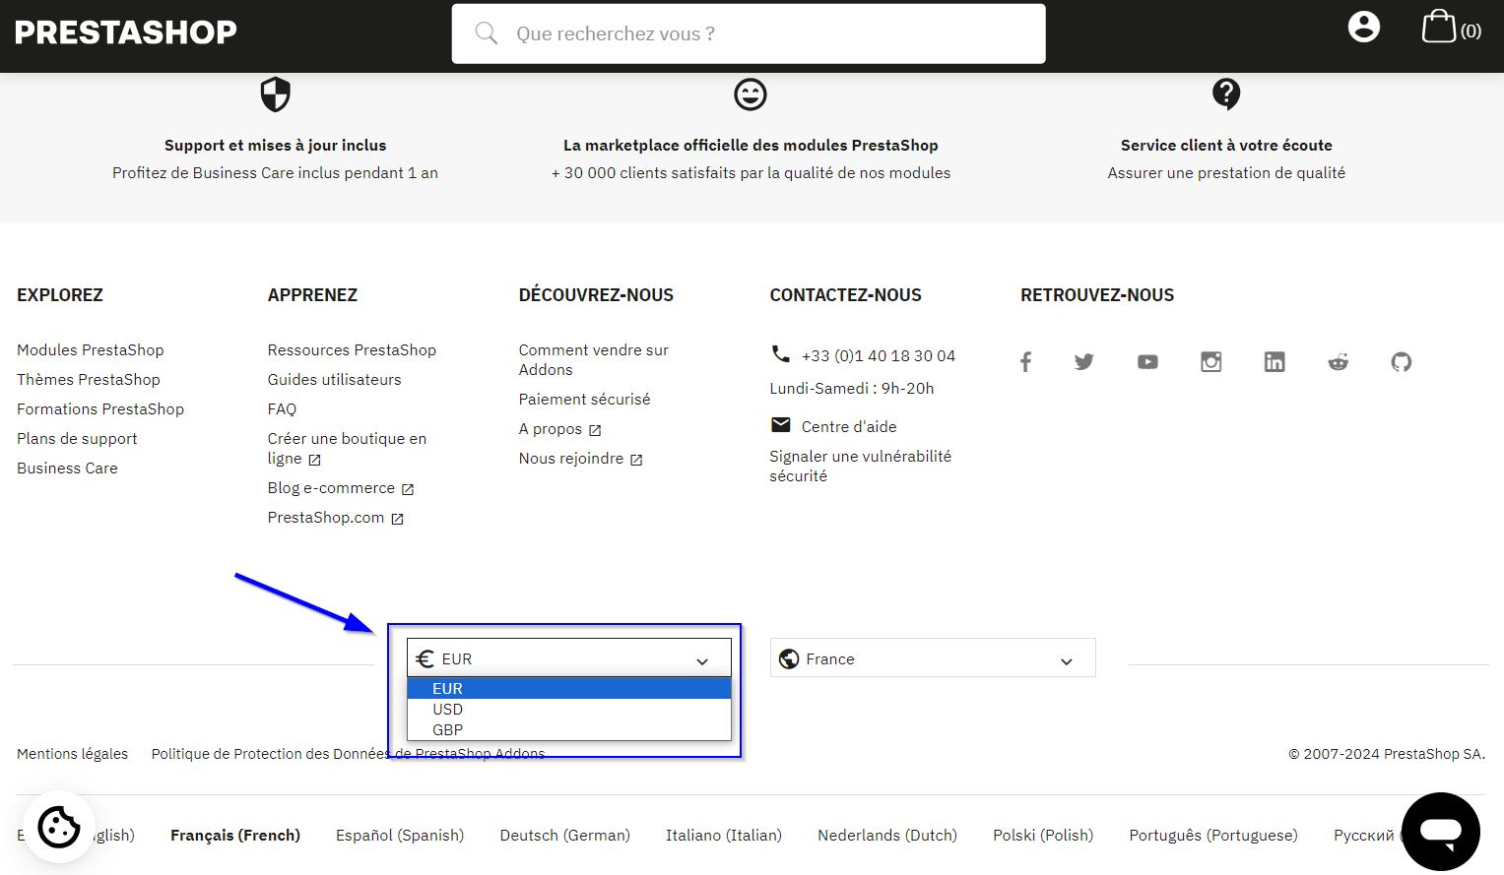Open the Modules PrestaShop link
Screen dimensions: 1504x875
coord(91,350)
